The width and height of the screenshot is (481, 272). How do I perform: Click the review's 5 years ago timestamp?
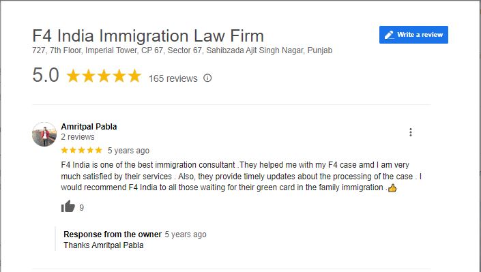click(x=128, y=151)
